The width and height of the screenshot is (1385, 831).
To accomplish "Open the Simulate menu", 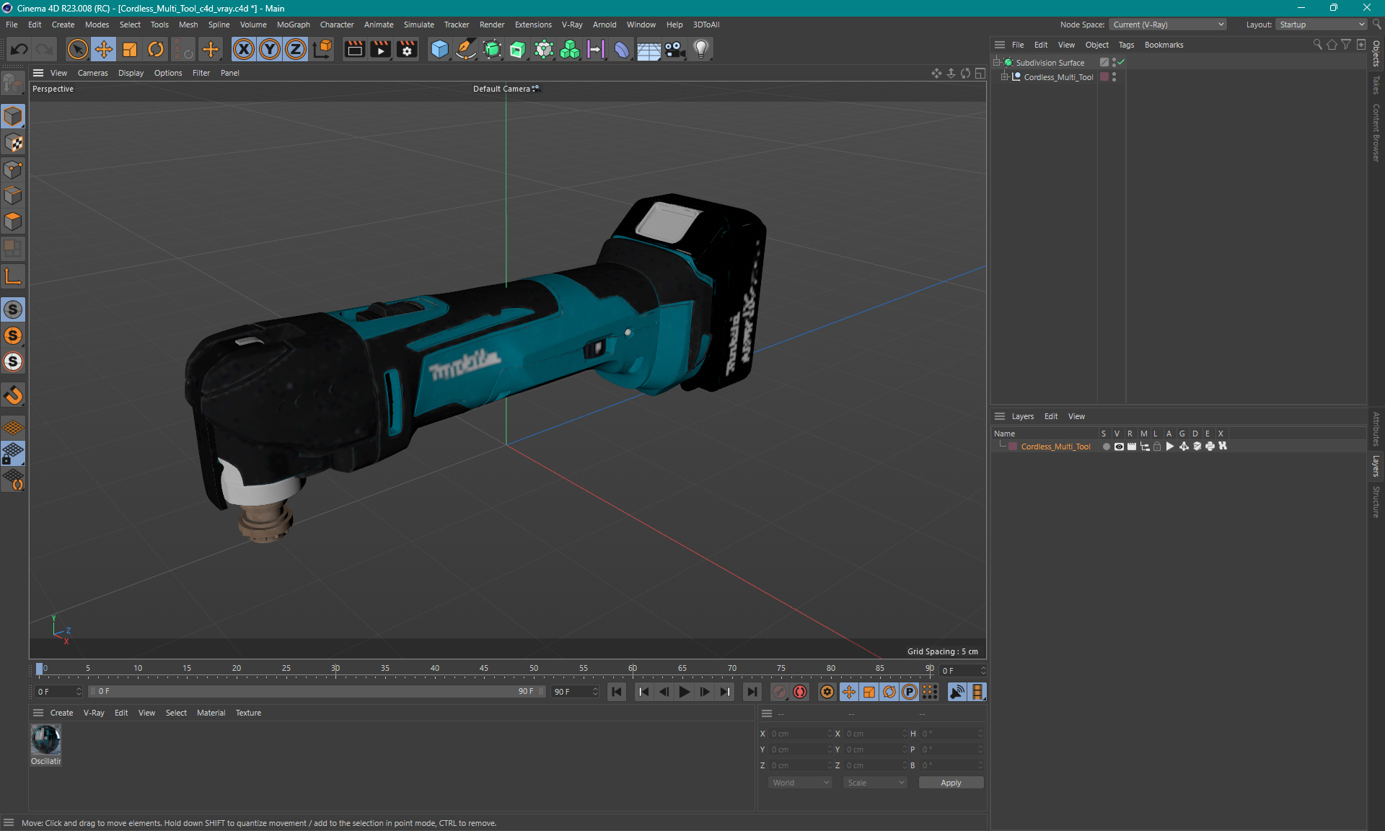I will [418, 25].
